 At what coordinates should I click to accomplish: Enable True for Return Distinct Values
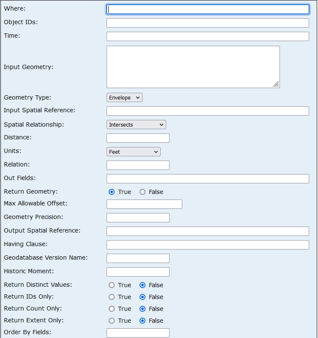(112, 285)
